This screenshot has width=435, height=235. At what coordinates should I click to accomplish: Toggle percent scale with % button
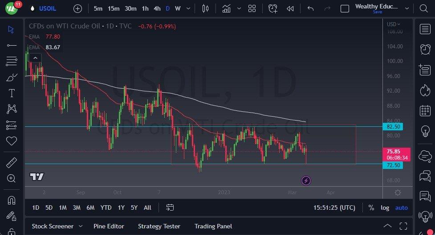point(371,208)
